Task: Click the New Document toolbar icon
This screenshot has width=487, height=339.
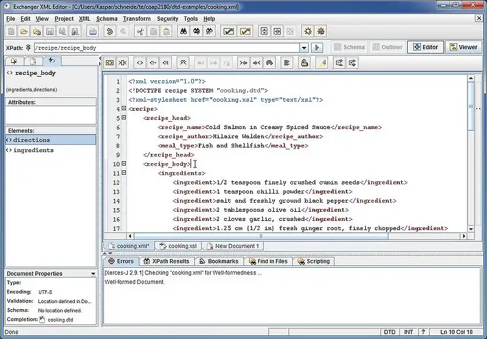Action: click(x=12, y=31)
